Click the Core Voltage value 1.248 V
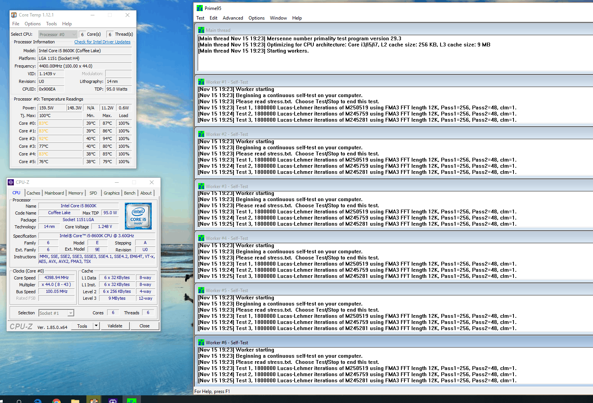Image resolution: width=593 pixels, height=403 pixels. tap(105, 226)
